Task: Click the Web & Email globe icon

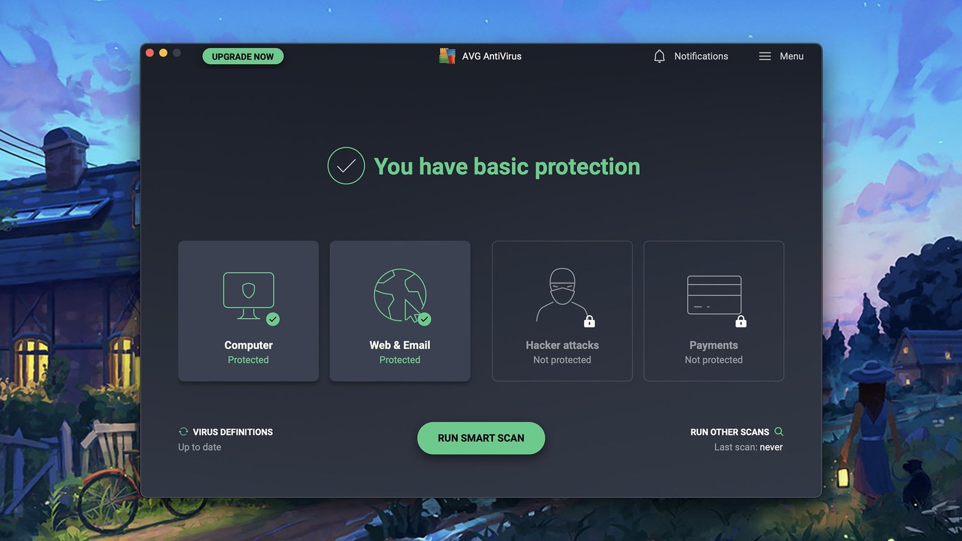Action: 399,295
